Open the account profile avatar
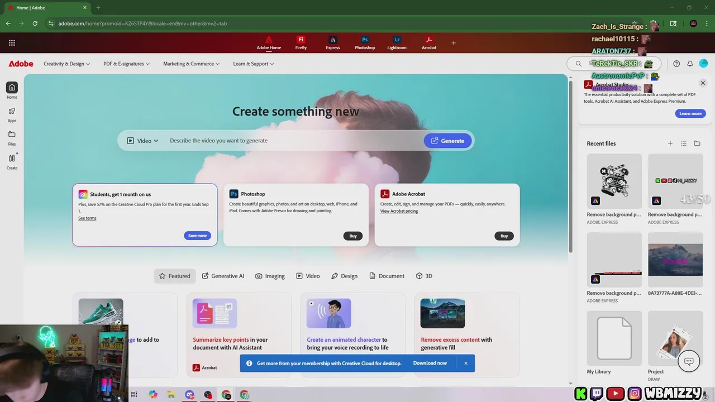 (703, 64)
